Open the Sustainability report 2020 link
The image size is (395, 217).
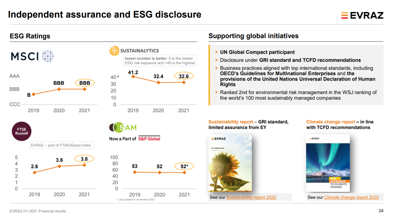[251, 197]
